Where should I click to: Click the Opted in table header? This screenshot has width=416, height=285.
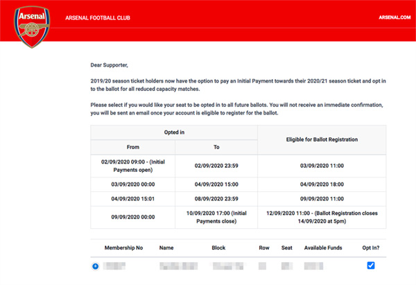click(x=174, y=132)
